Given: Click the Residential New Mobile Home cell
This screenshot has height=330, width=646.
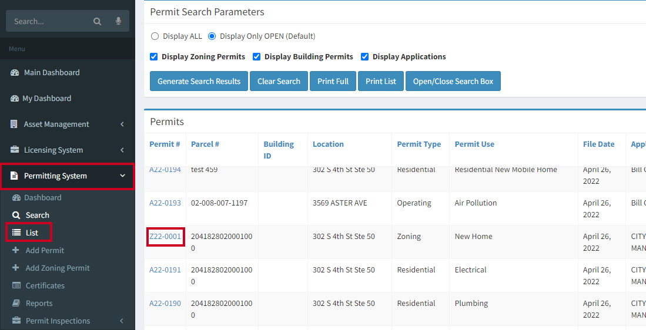Looking at the screenshot, I should tap(506, 170).
